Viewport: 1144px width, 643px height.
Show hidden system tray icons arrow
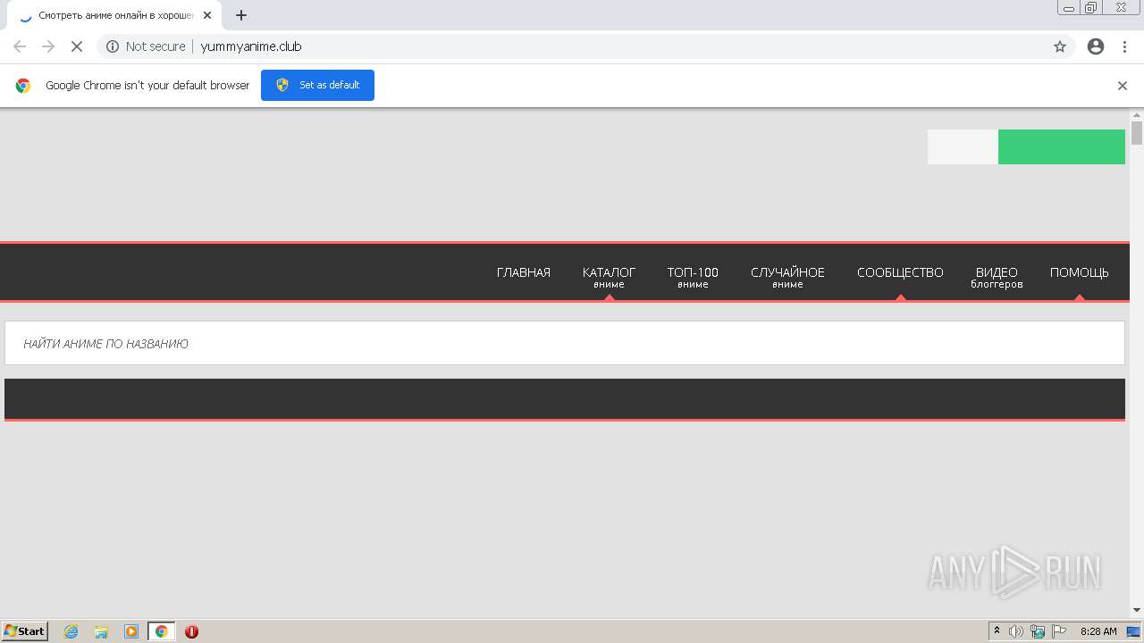[997, 630]
